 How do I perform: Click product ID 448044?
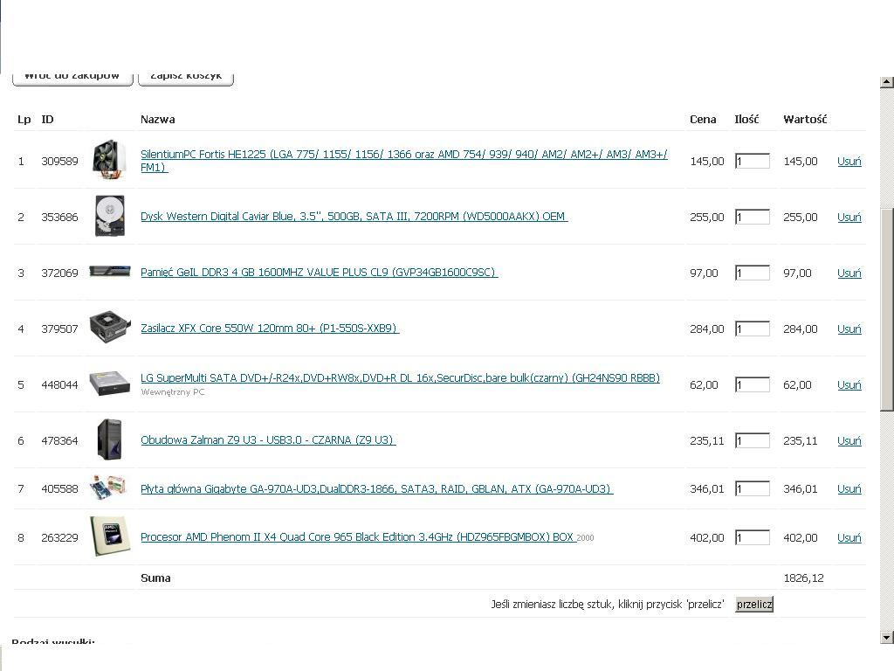click(60, 385)
